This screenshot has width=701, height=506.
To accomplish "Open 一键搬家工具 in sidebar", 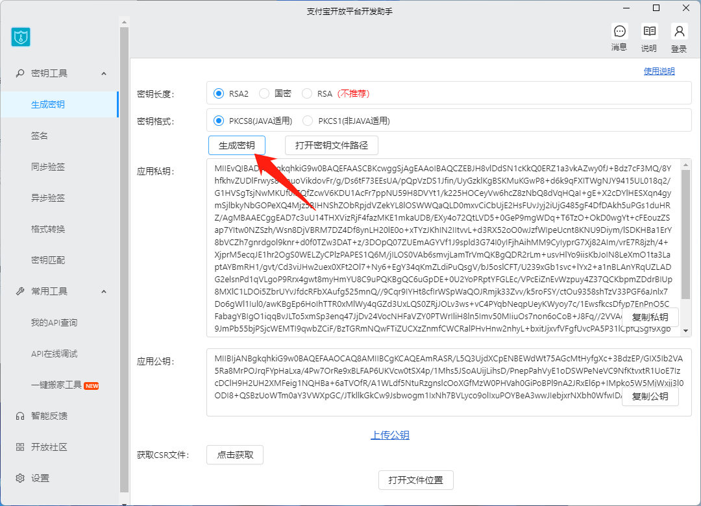I will pos(56,385).
